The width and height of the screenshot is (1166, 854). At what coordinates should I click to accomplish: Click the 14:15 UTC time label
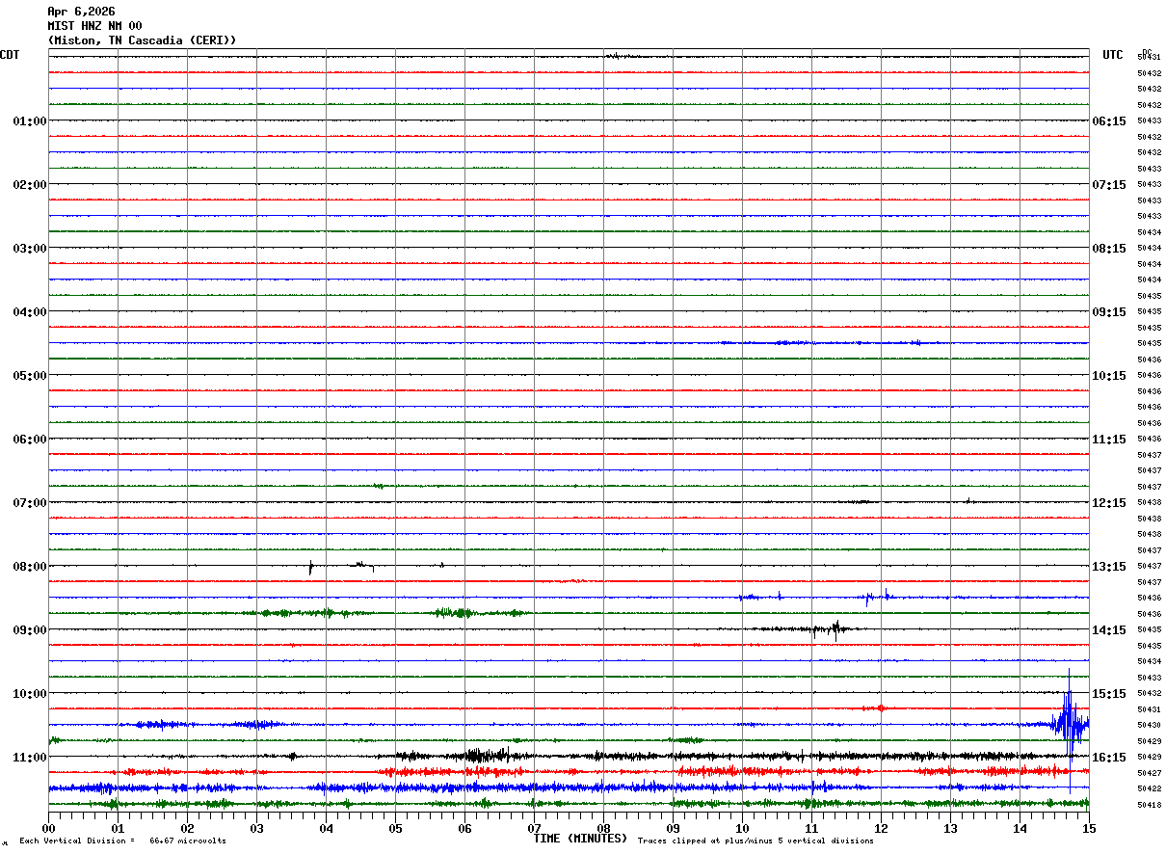[1109, 630]
